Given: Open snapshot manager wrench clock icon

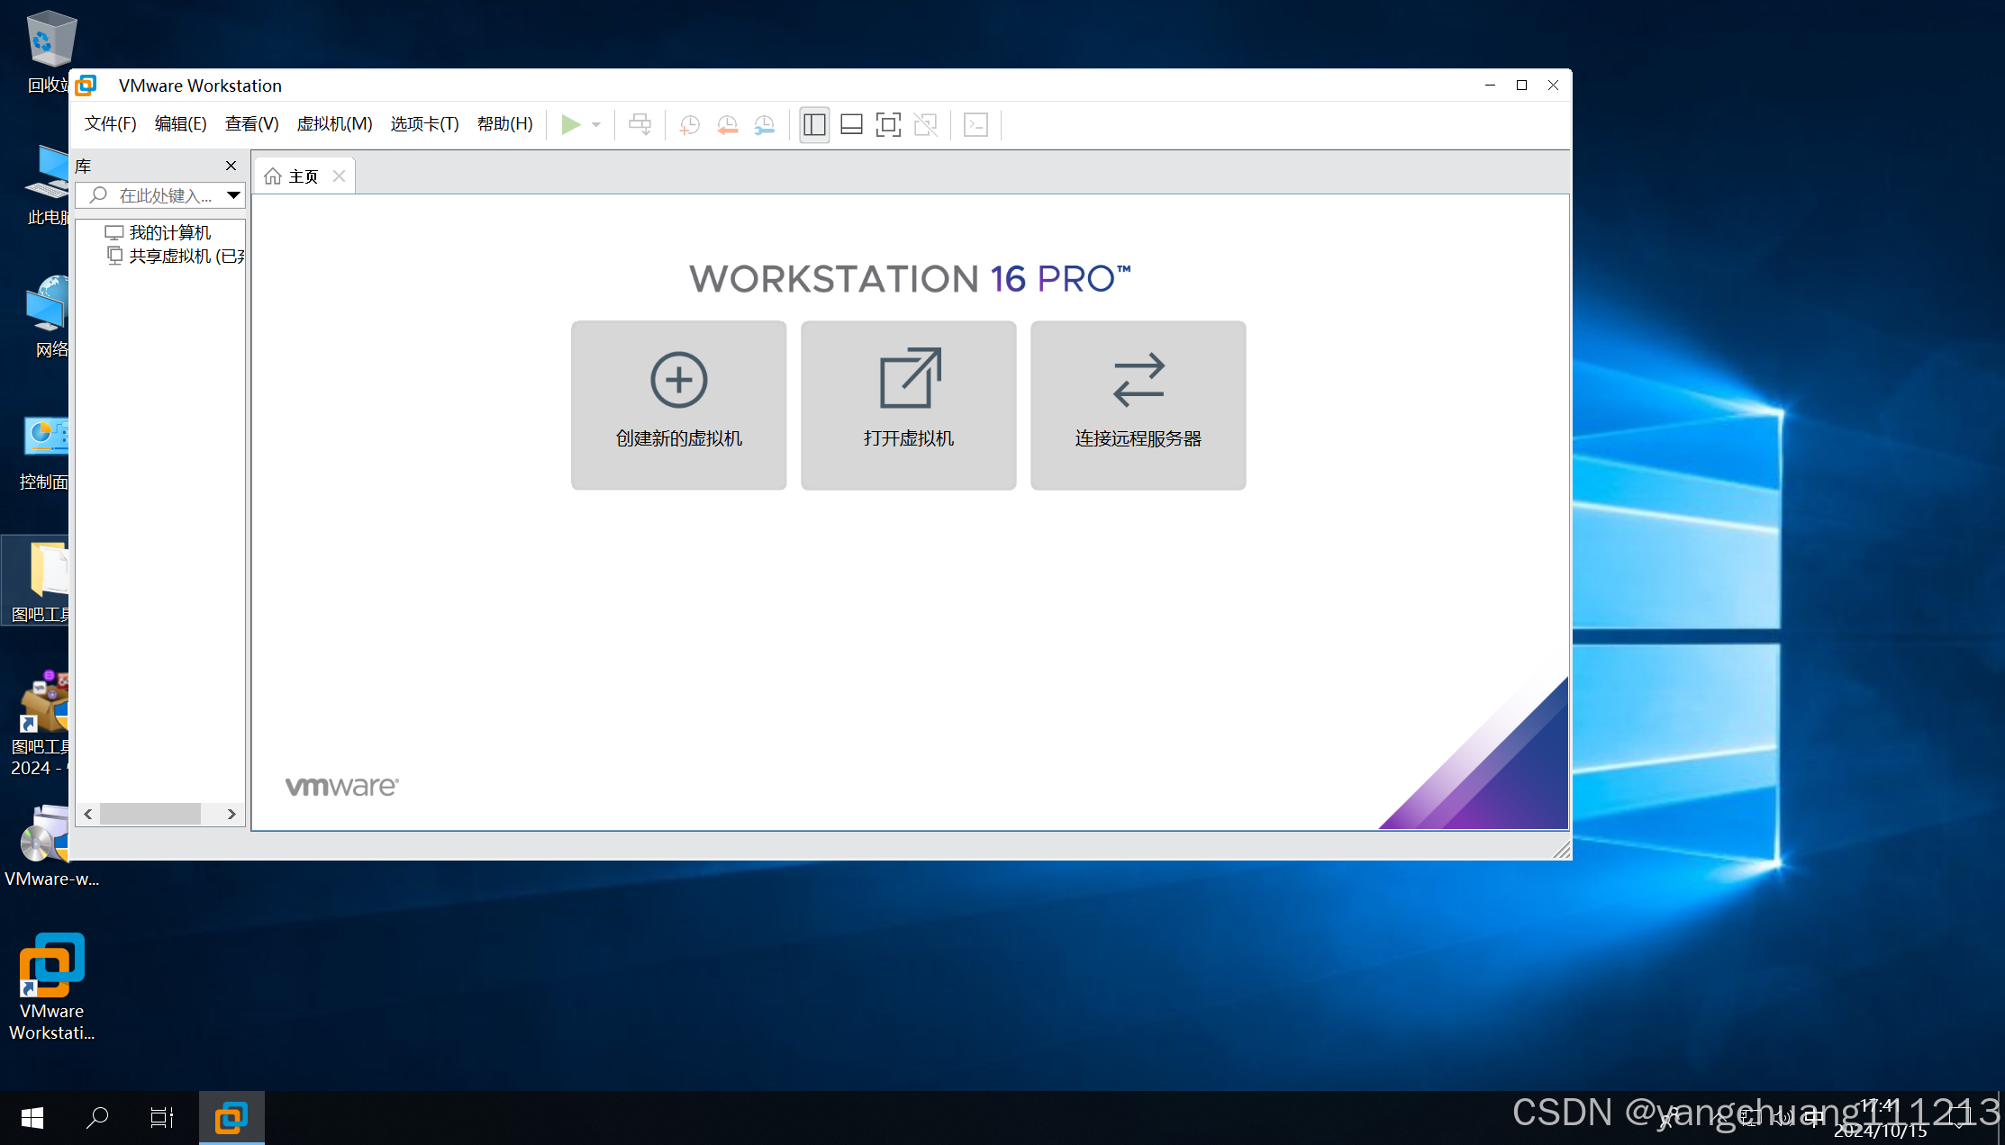Looking at the screenshot, I should tap(764, 124).
